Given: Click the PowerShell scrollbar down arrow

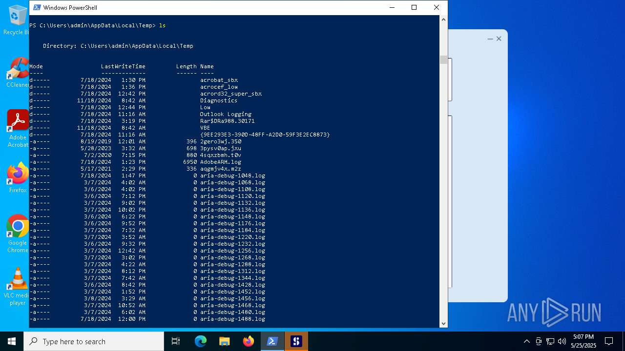Looking at the screenshot, I should click(x=443, y=323).
